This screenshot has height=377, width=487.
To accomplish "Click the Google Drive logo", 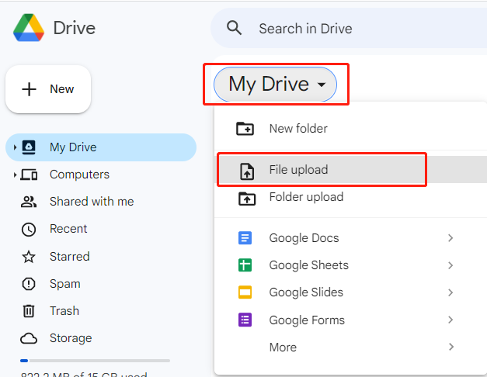I will point(29,28).
